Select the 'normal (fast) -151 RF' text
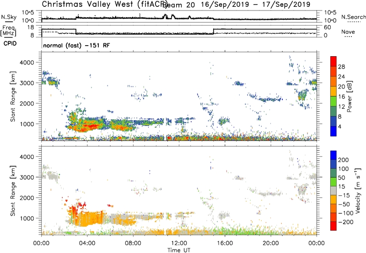The image size is (366, 253). point(76,45)
